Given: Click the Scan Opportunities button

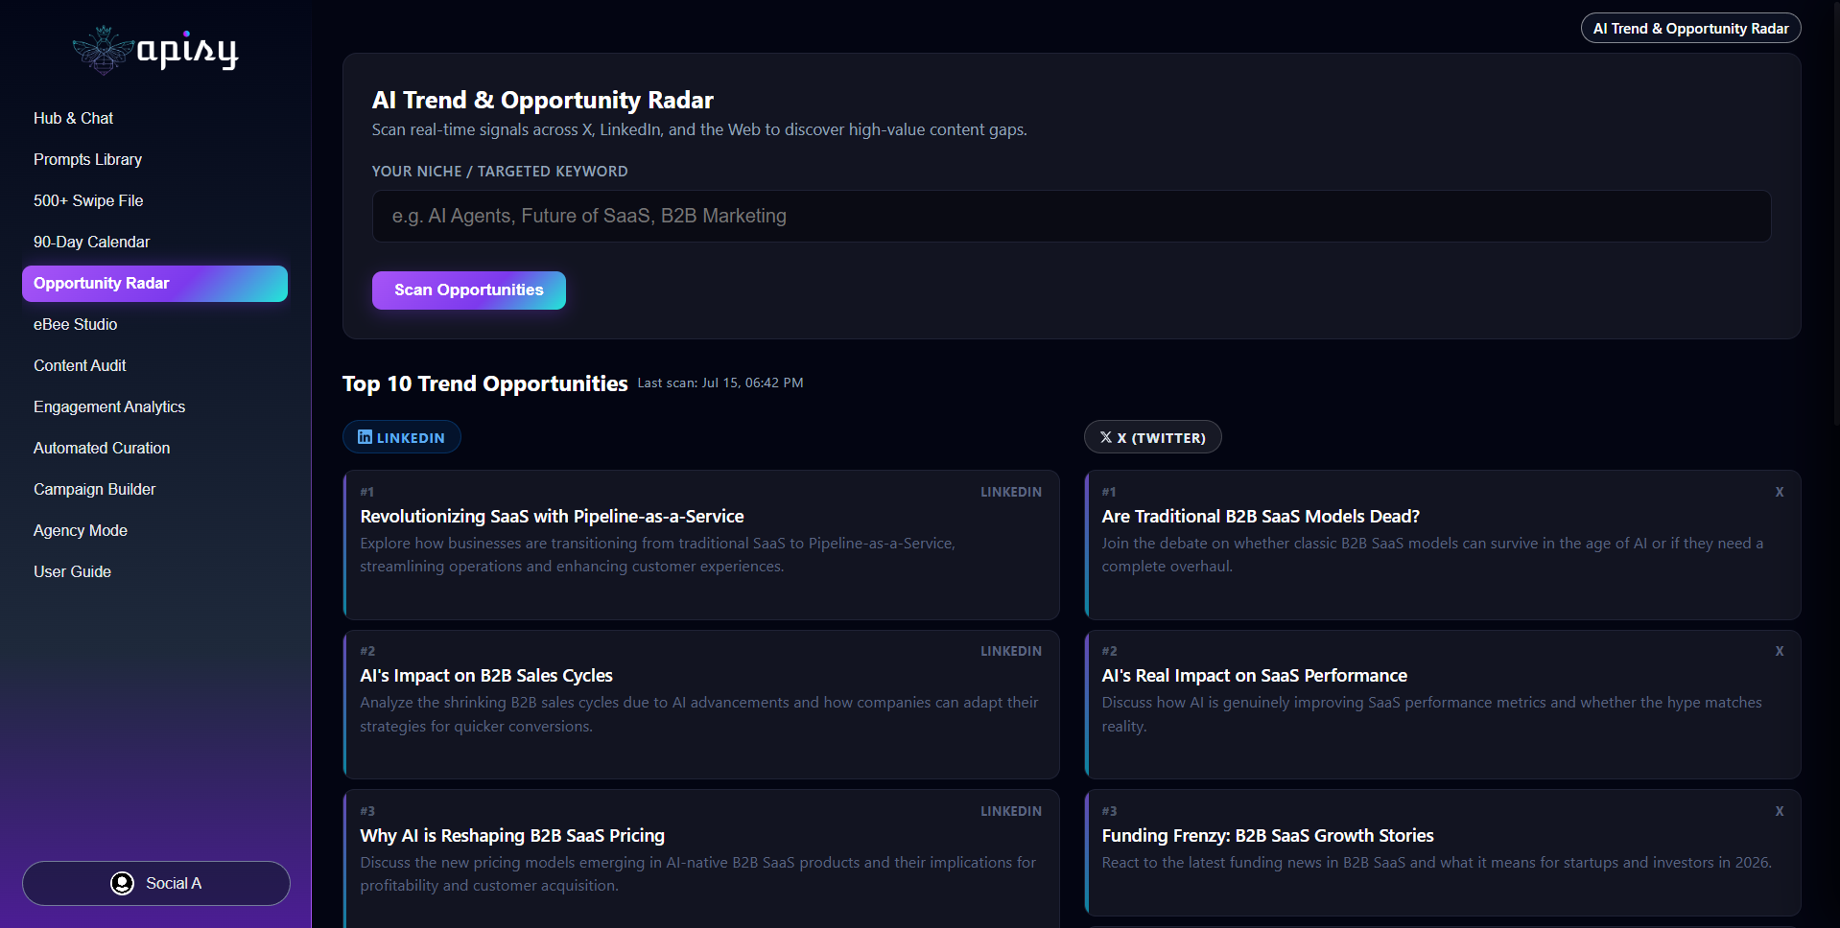Looking at the screenshot, I should pyautogui.click(x=469, y=290).
